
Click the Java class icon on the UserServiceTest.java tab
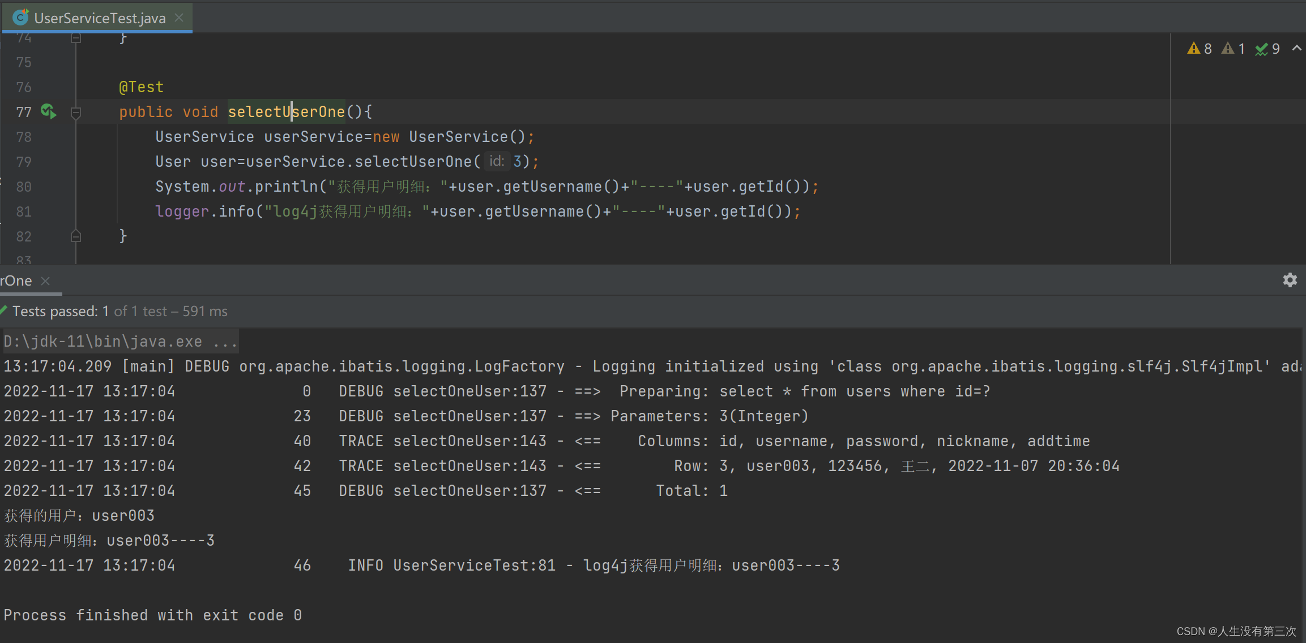click(20, 18)
